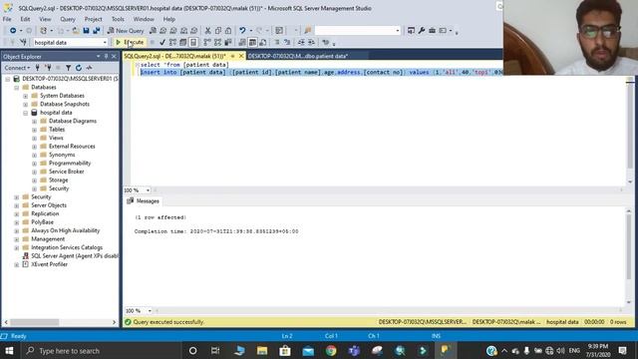
Task: Toggle Include Actual Execution Plan icon
Action: [207, 42]
